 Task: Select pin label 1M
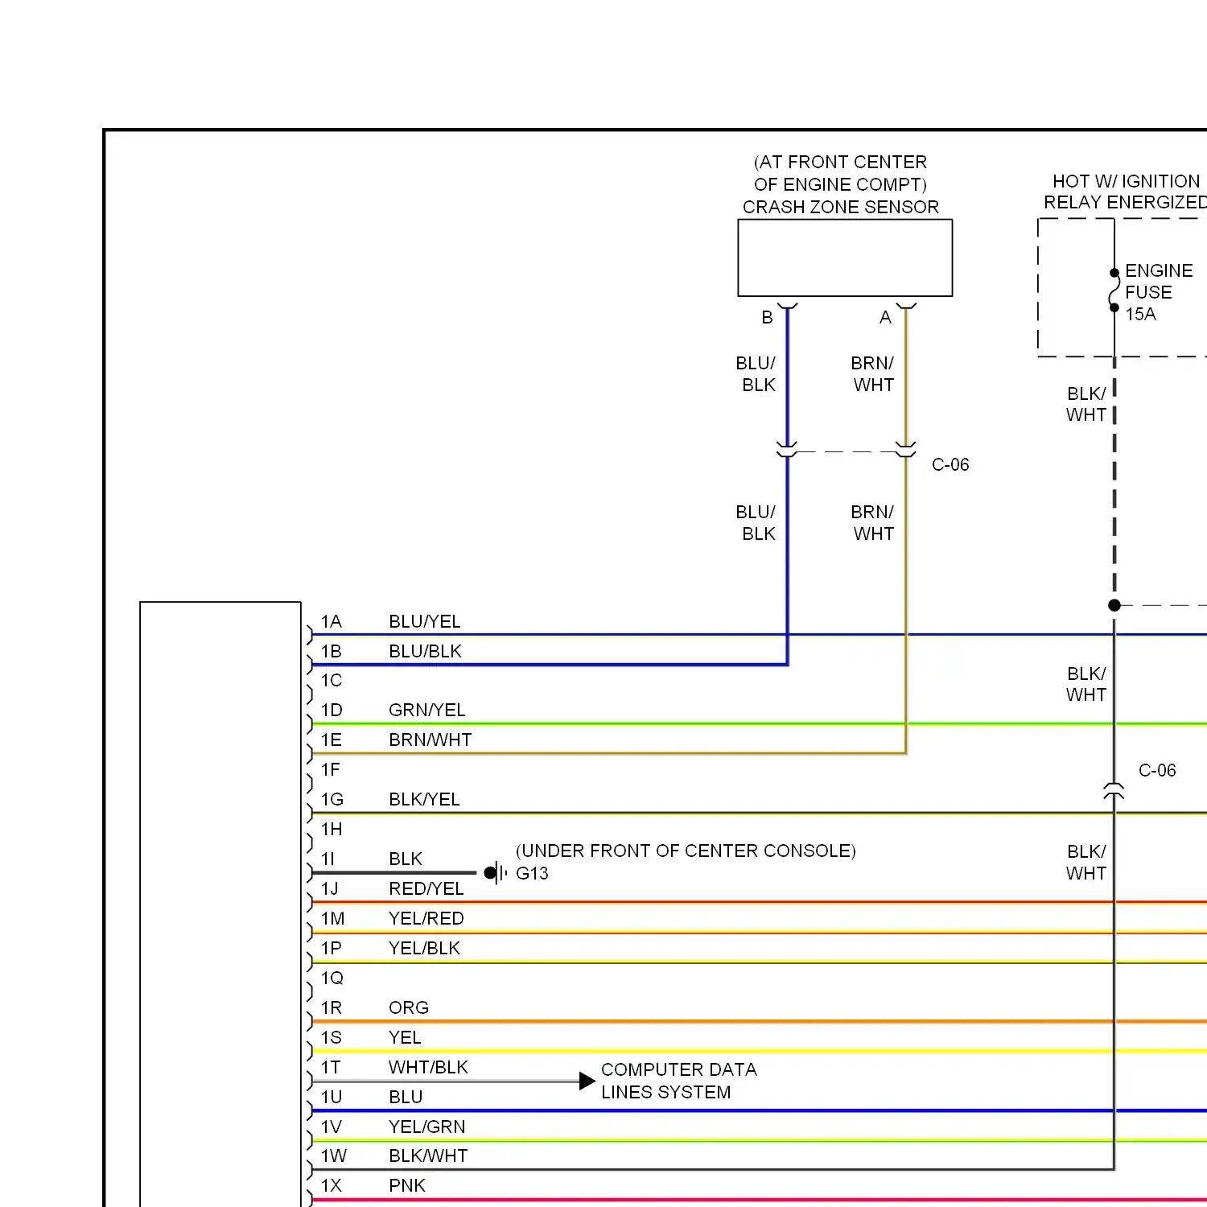click(332, 918)
